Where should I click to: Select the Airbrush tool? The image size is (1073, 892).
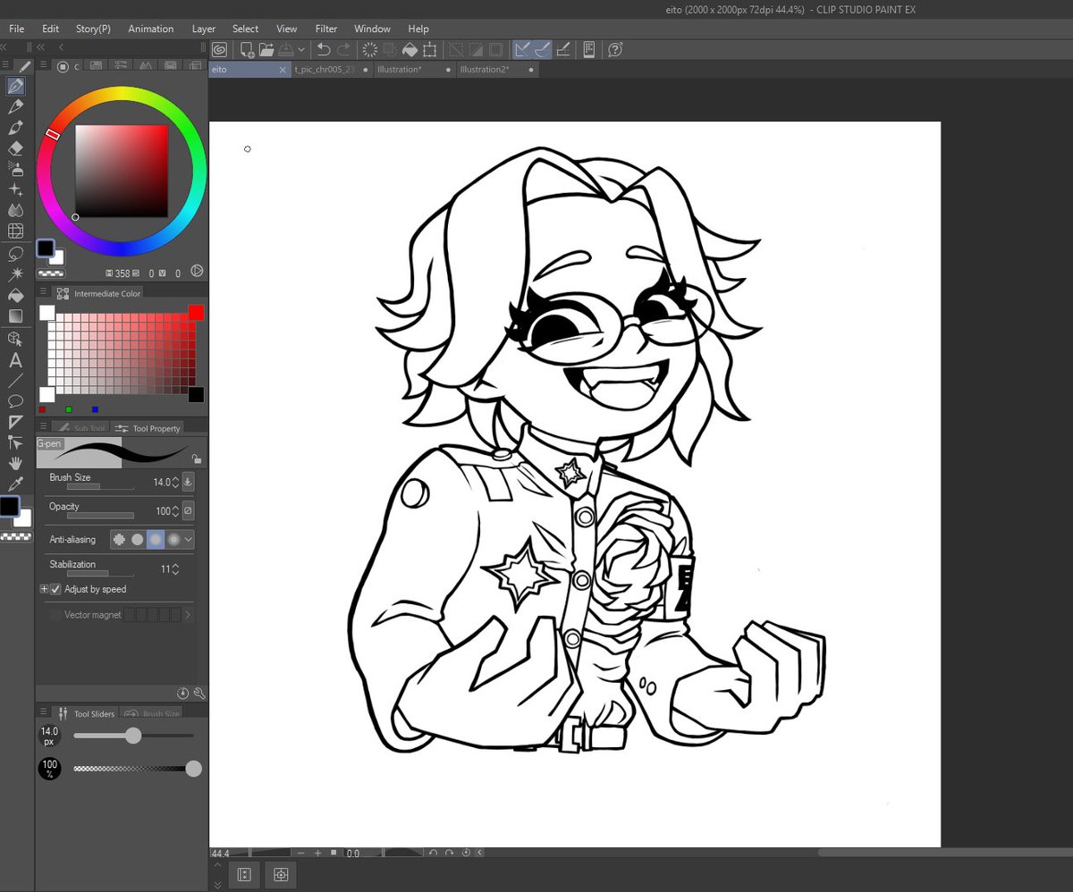point(15,169)
